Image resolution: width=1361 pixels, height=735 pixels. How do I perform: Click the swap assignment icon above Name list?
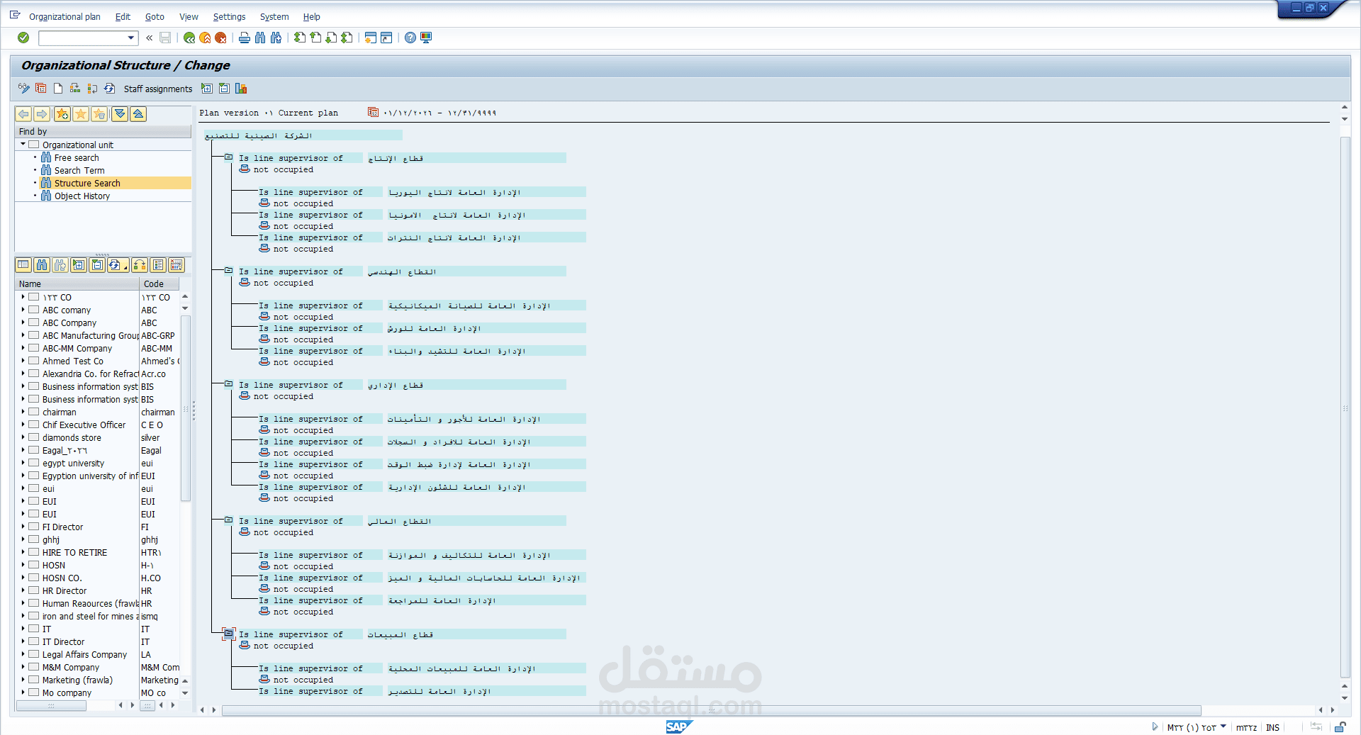tap(140, 265)
